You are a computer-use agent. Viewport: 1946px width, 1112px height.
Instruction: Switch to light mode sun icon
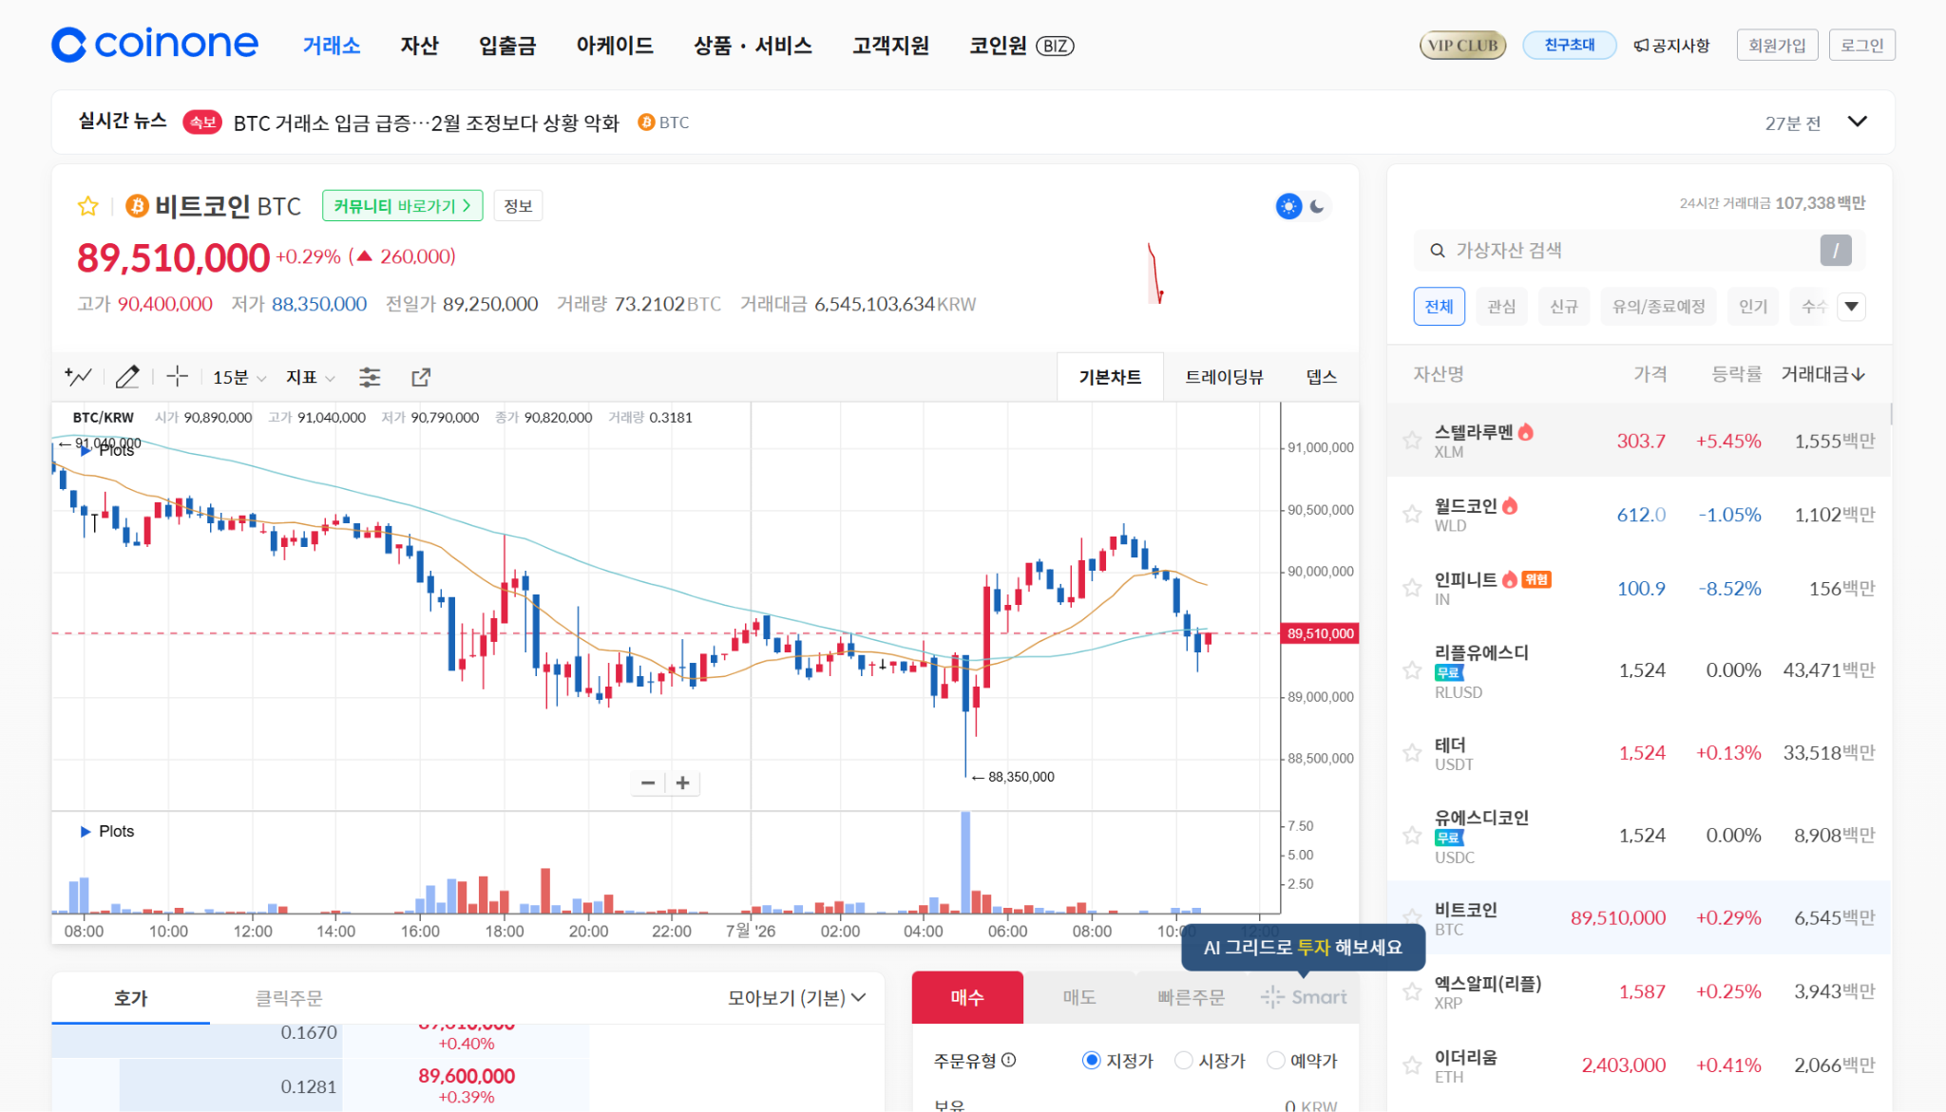tap(1288, 206)
